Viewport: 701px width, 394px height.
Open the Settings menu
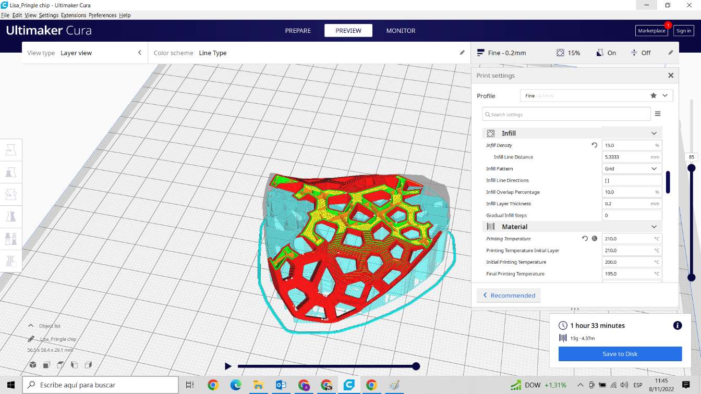click(49, 15)
